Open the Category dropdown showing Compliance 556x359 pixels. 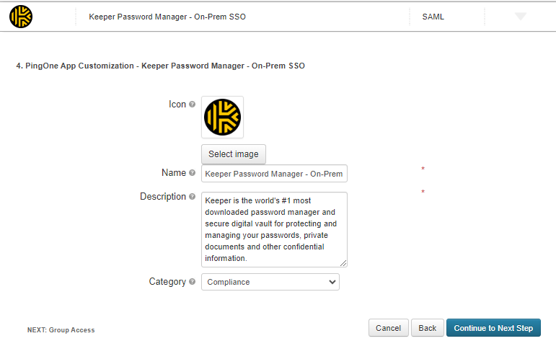pyautogui.click(x=270, y=282)
